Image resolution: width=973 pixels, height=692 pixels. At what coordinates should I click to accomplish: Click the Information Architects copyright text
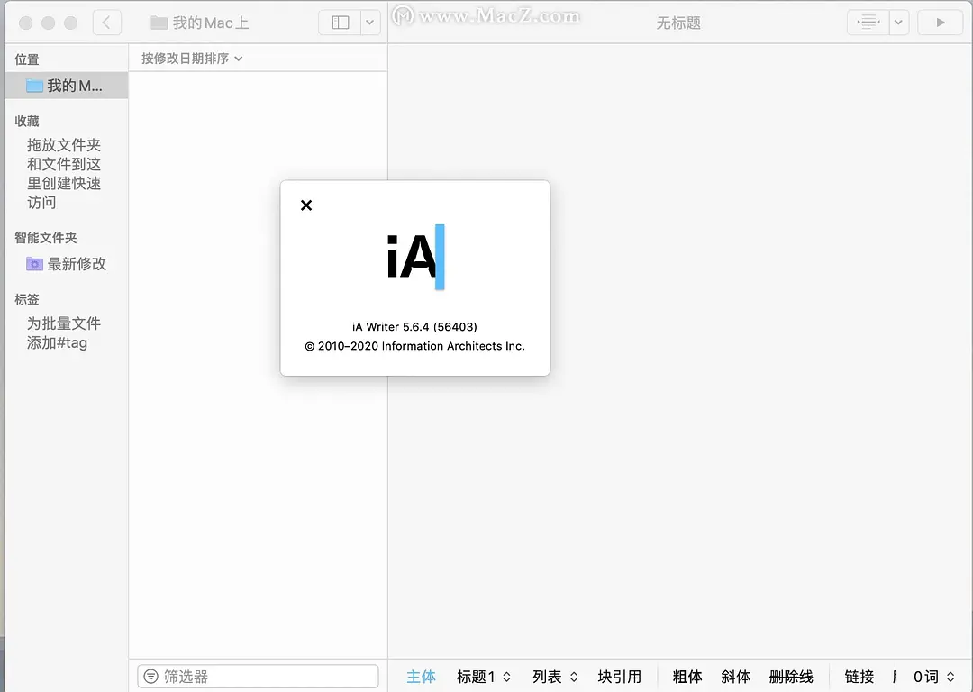coord(414,346)
